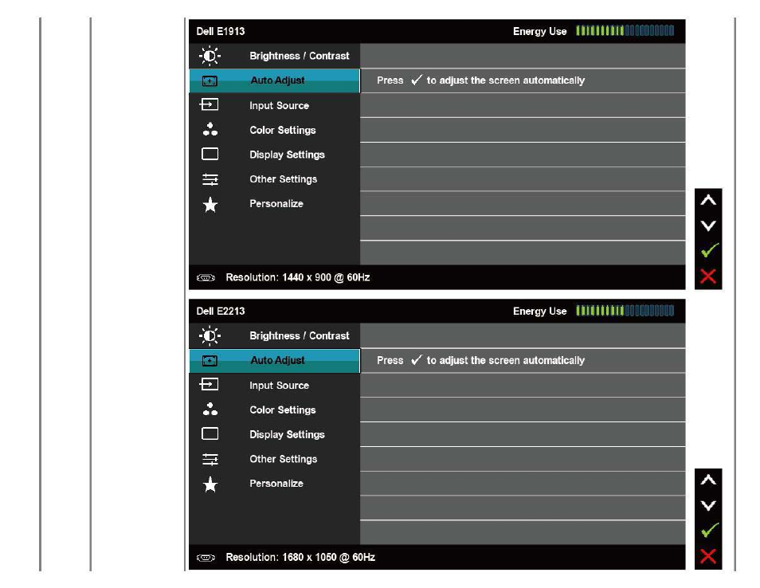760x588 pixels.
Task: Click Color Settings icon in Dell E2213 menu
Action: coord(210,409)
